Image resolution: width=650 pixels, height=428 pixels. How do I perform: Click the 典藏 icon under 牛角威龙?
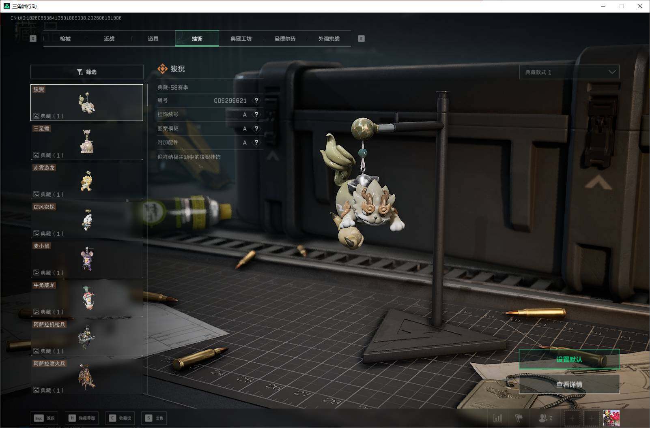(36, 312)
